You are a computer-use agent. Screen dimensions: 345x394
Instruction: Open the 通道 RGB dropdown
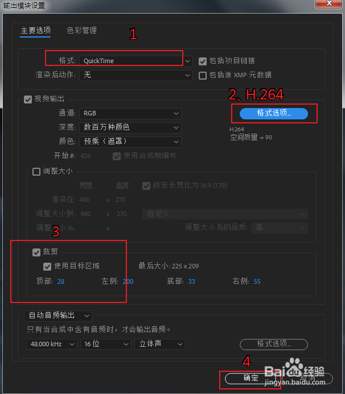click(x=130, y=114)
